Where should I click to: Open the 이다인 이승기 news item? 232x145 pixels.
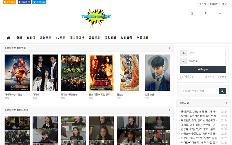click(199, 142)
